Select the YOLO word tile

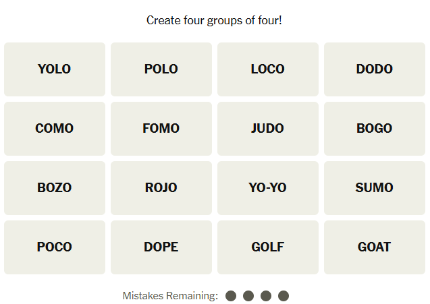tap(55, 69)
